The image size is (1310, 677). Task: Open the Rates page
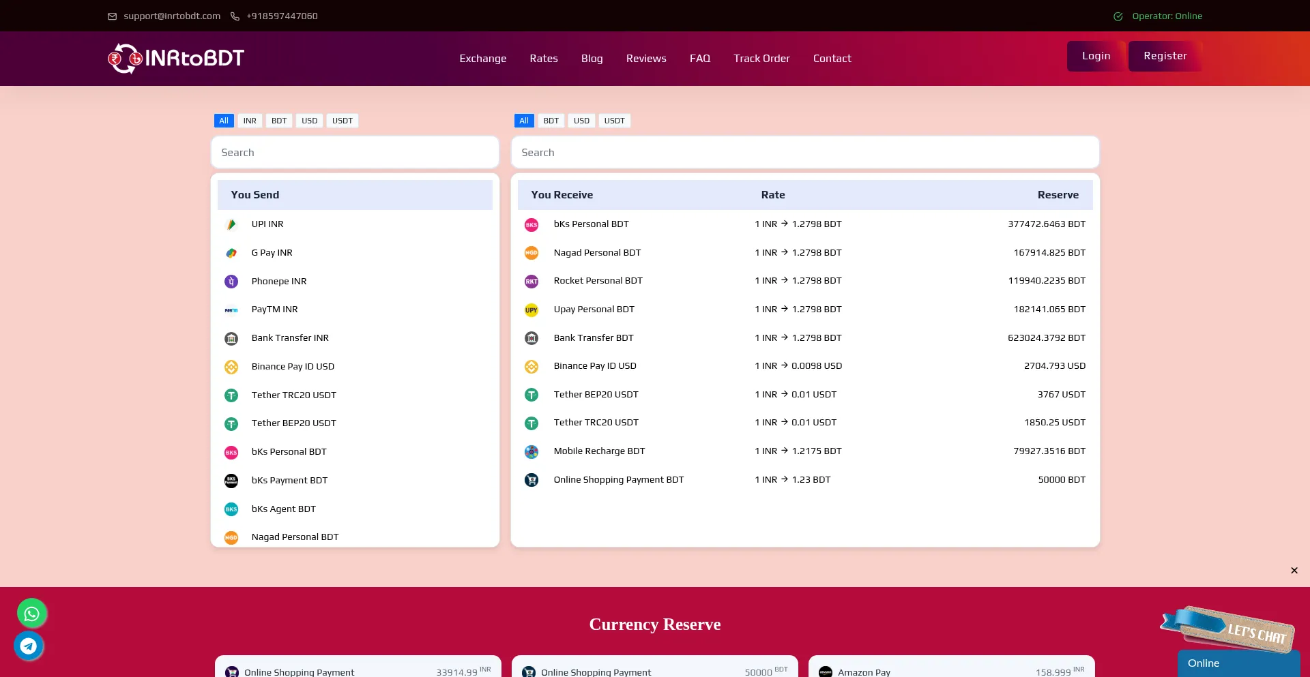(544, 59)
